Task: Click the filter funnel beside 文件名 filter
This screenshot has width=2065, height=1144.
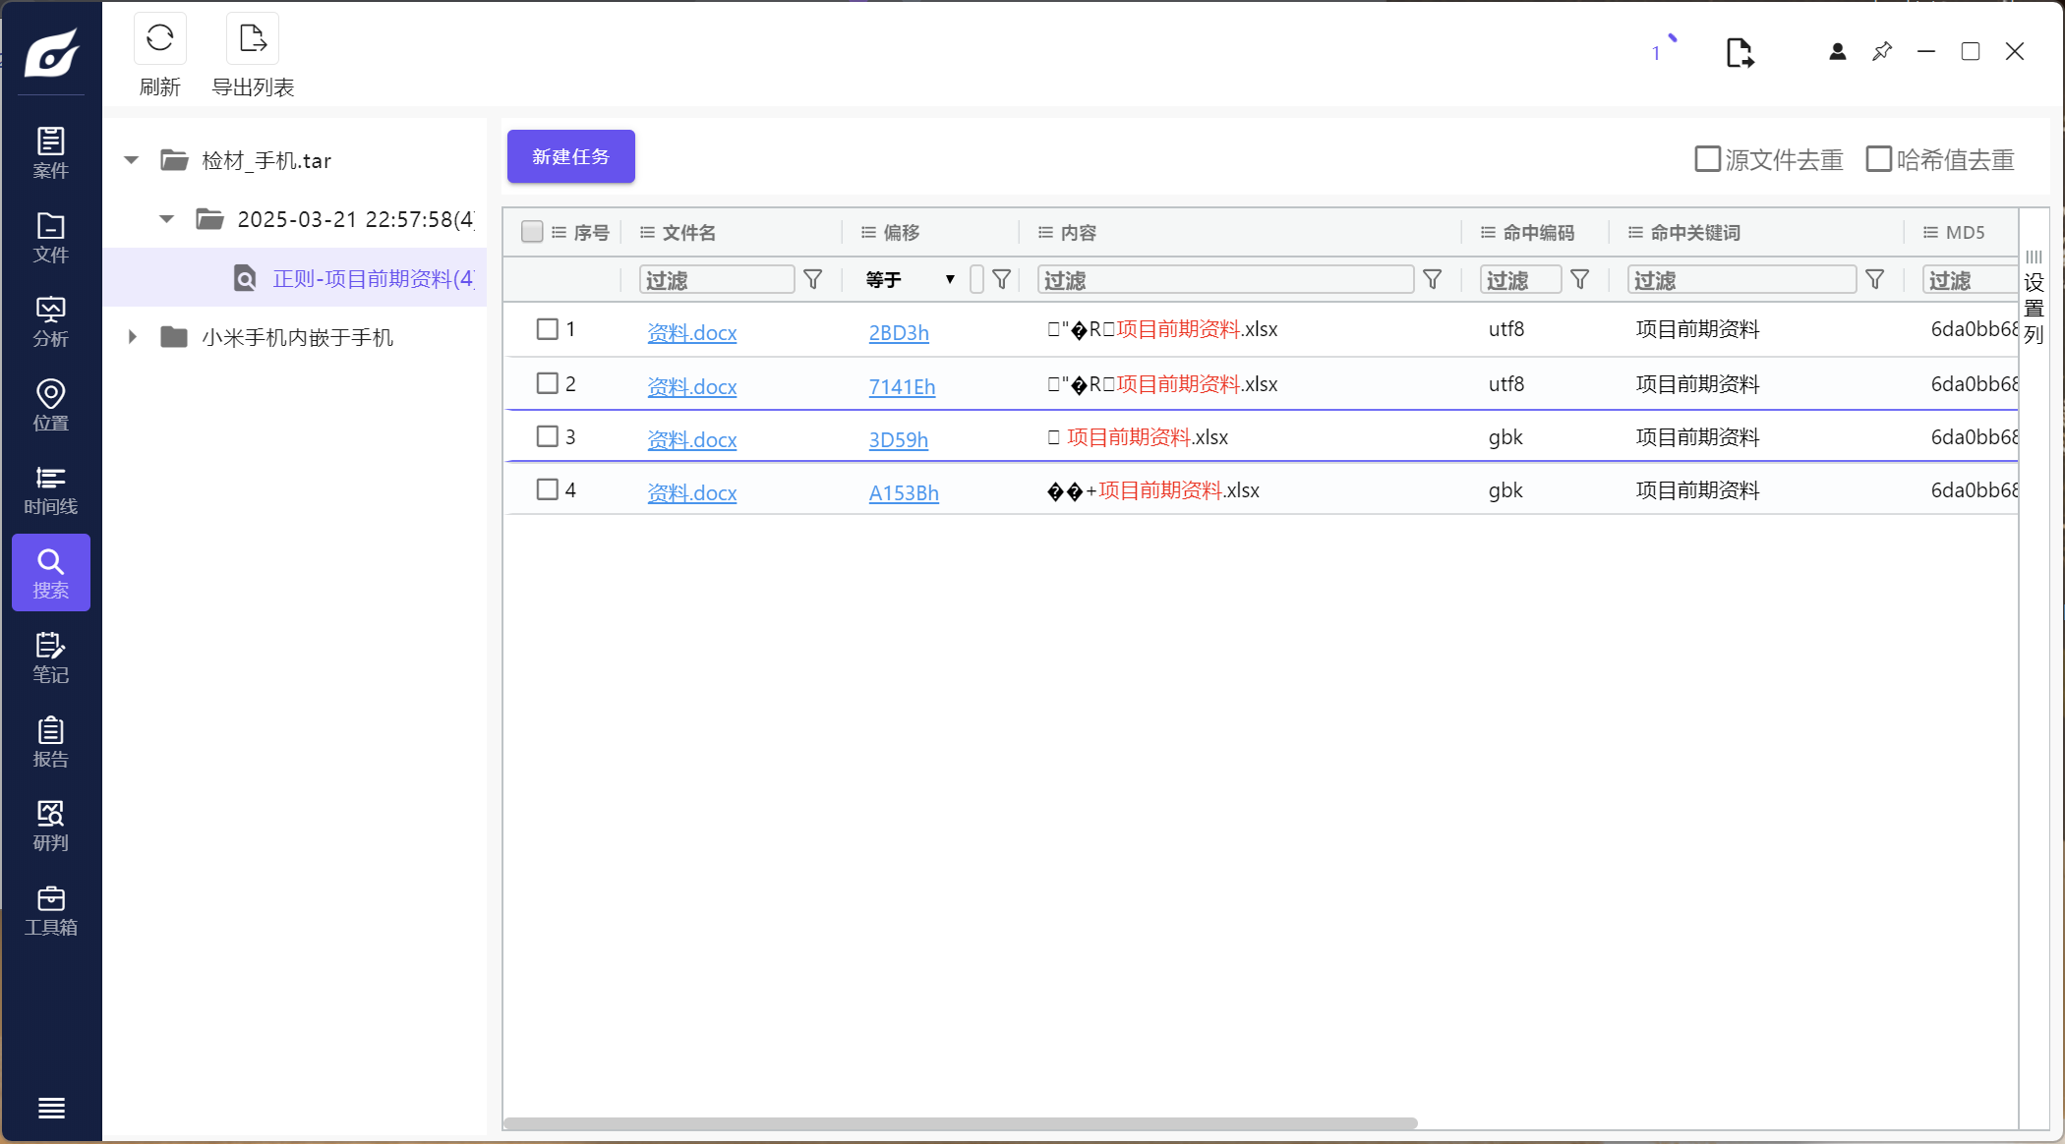Action: 813,280
